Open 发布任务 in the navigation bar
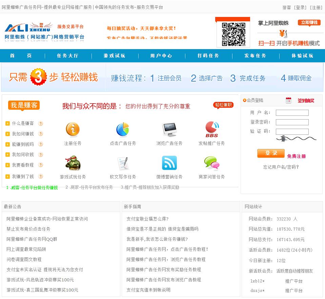The image size is (325, 299). pyautogui.click(x=255, y=56)
